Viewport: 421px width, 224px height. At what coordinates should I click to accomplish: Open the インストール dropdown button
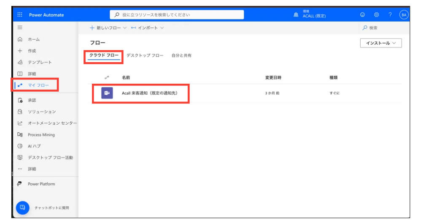click(381, 43)
